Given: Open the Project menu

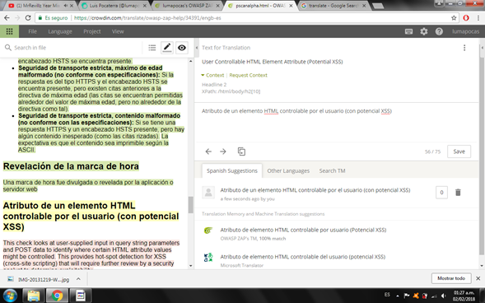Looking at the screenshot, I should click(x=92, y=31).
